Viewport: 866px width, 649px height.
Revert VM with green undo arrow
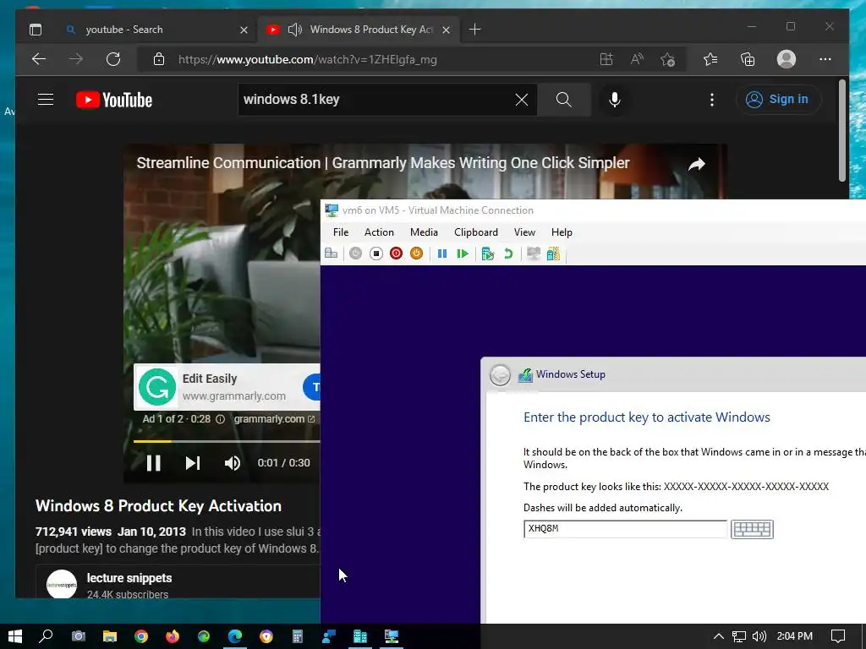[508, 254]
